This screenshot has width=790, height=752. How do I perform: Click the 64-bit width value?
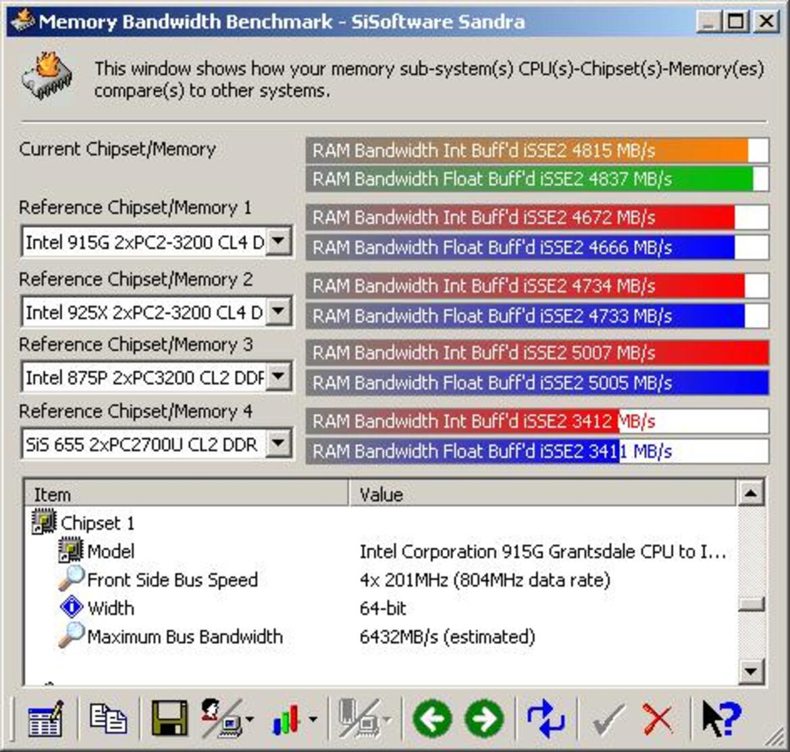pos(382,608)
